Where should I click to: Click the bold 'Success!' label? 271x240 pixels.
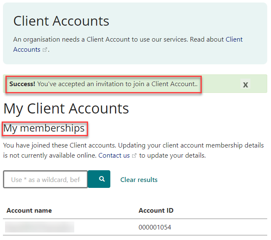pos(22,84)
